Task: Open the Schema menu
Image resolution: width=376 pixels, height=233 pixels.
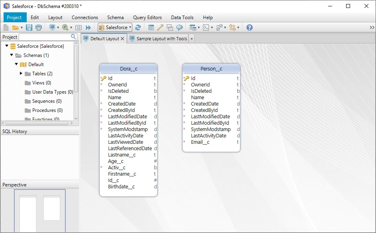Action: [115, 18]
